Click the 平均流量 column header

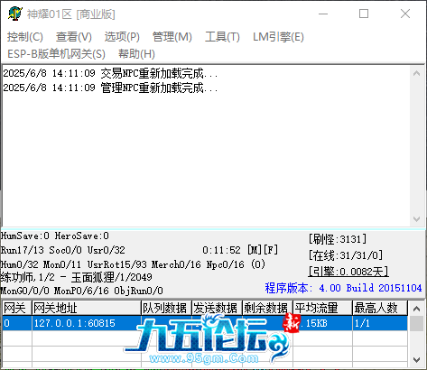322,308
